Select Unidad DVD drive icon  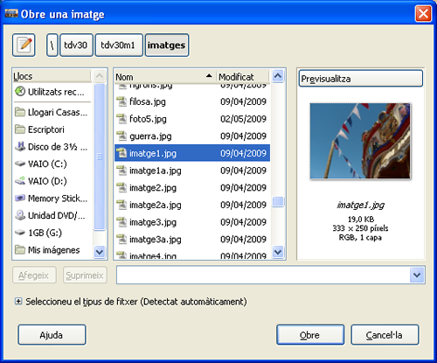coord(20,215)
